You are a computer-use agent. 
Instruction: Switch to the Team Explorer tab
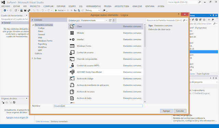[x=203, y=74]
